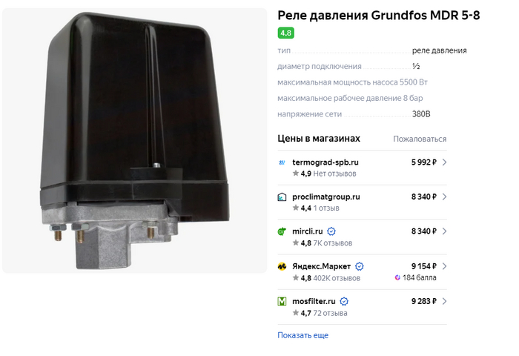Click the 5 992 ₽ price at termograd-spb.ru
This screenshot has width=519, height=356.
click(424, 162)
